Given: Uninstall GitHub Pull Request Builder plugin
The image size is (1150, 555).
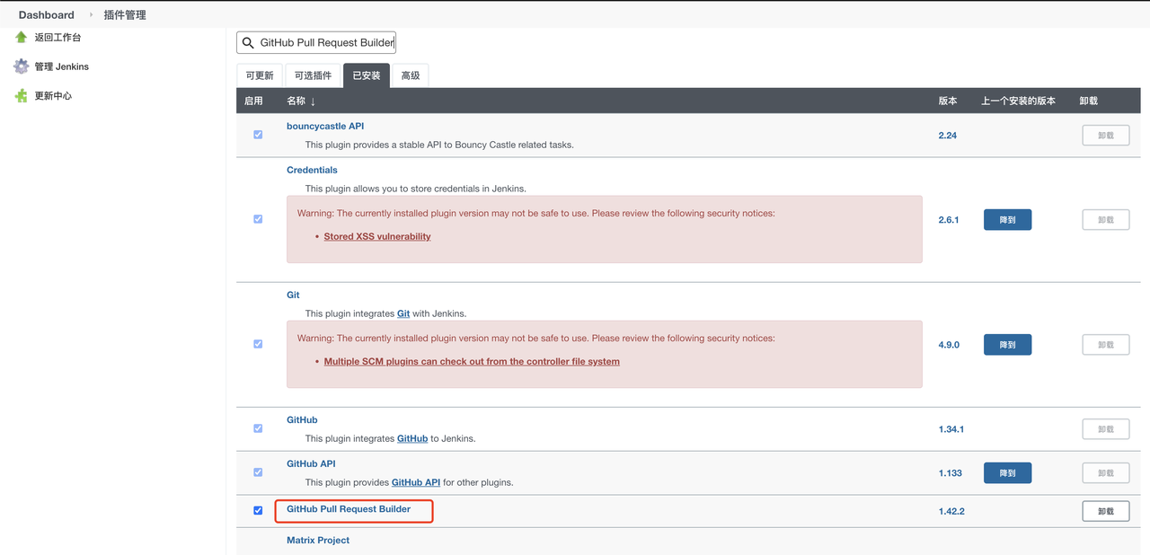Looking at the screenshot, I should click(1105, 511).
